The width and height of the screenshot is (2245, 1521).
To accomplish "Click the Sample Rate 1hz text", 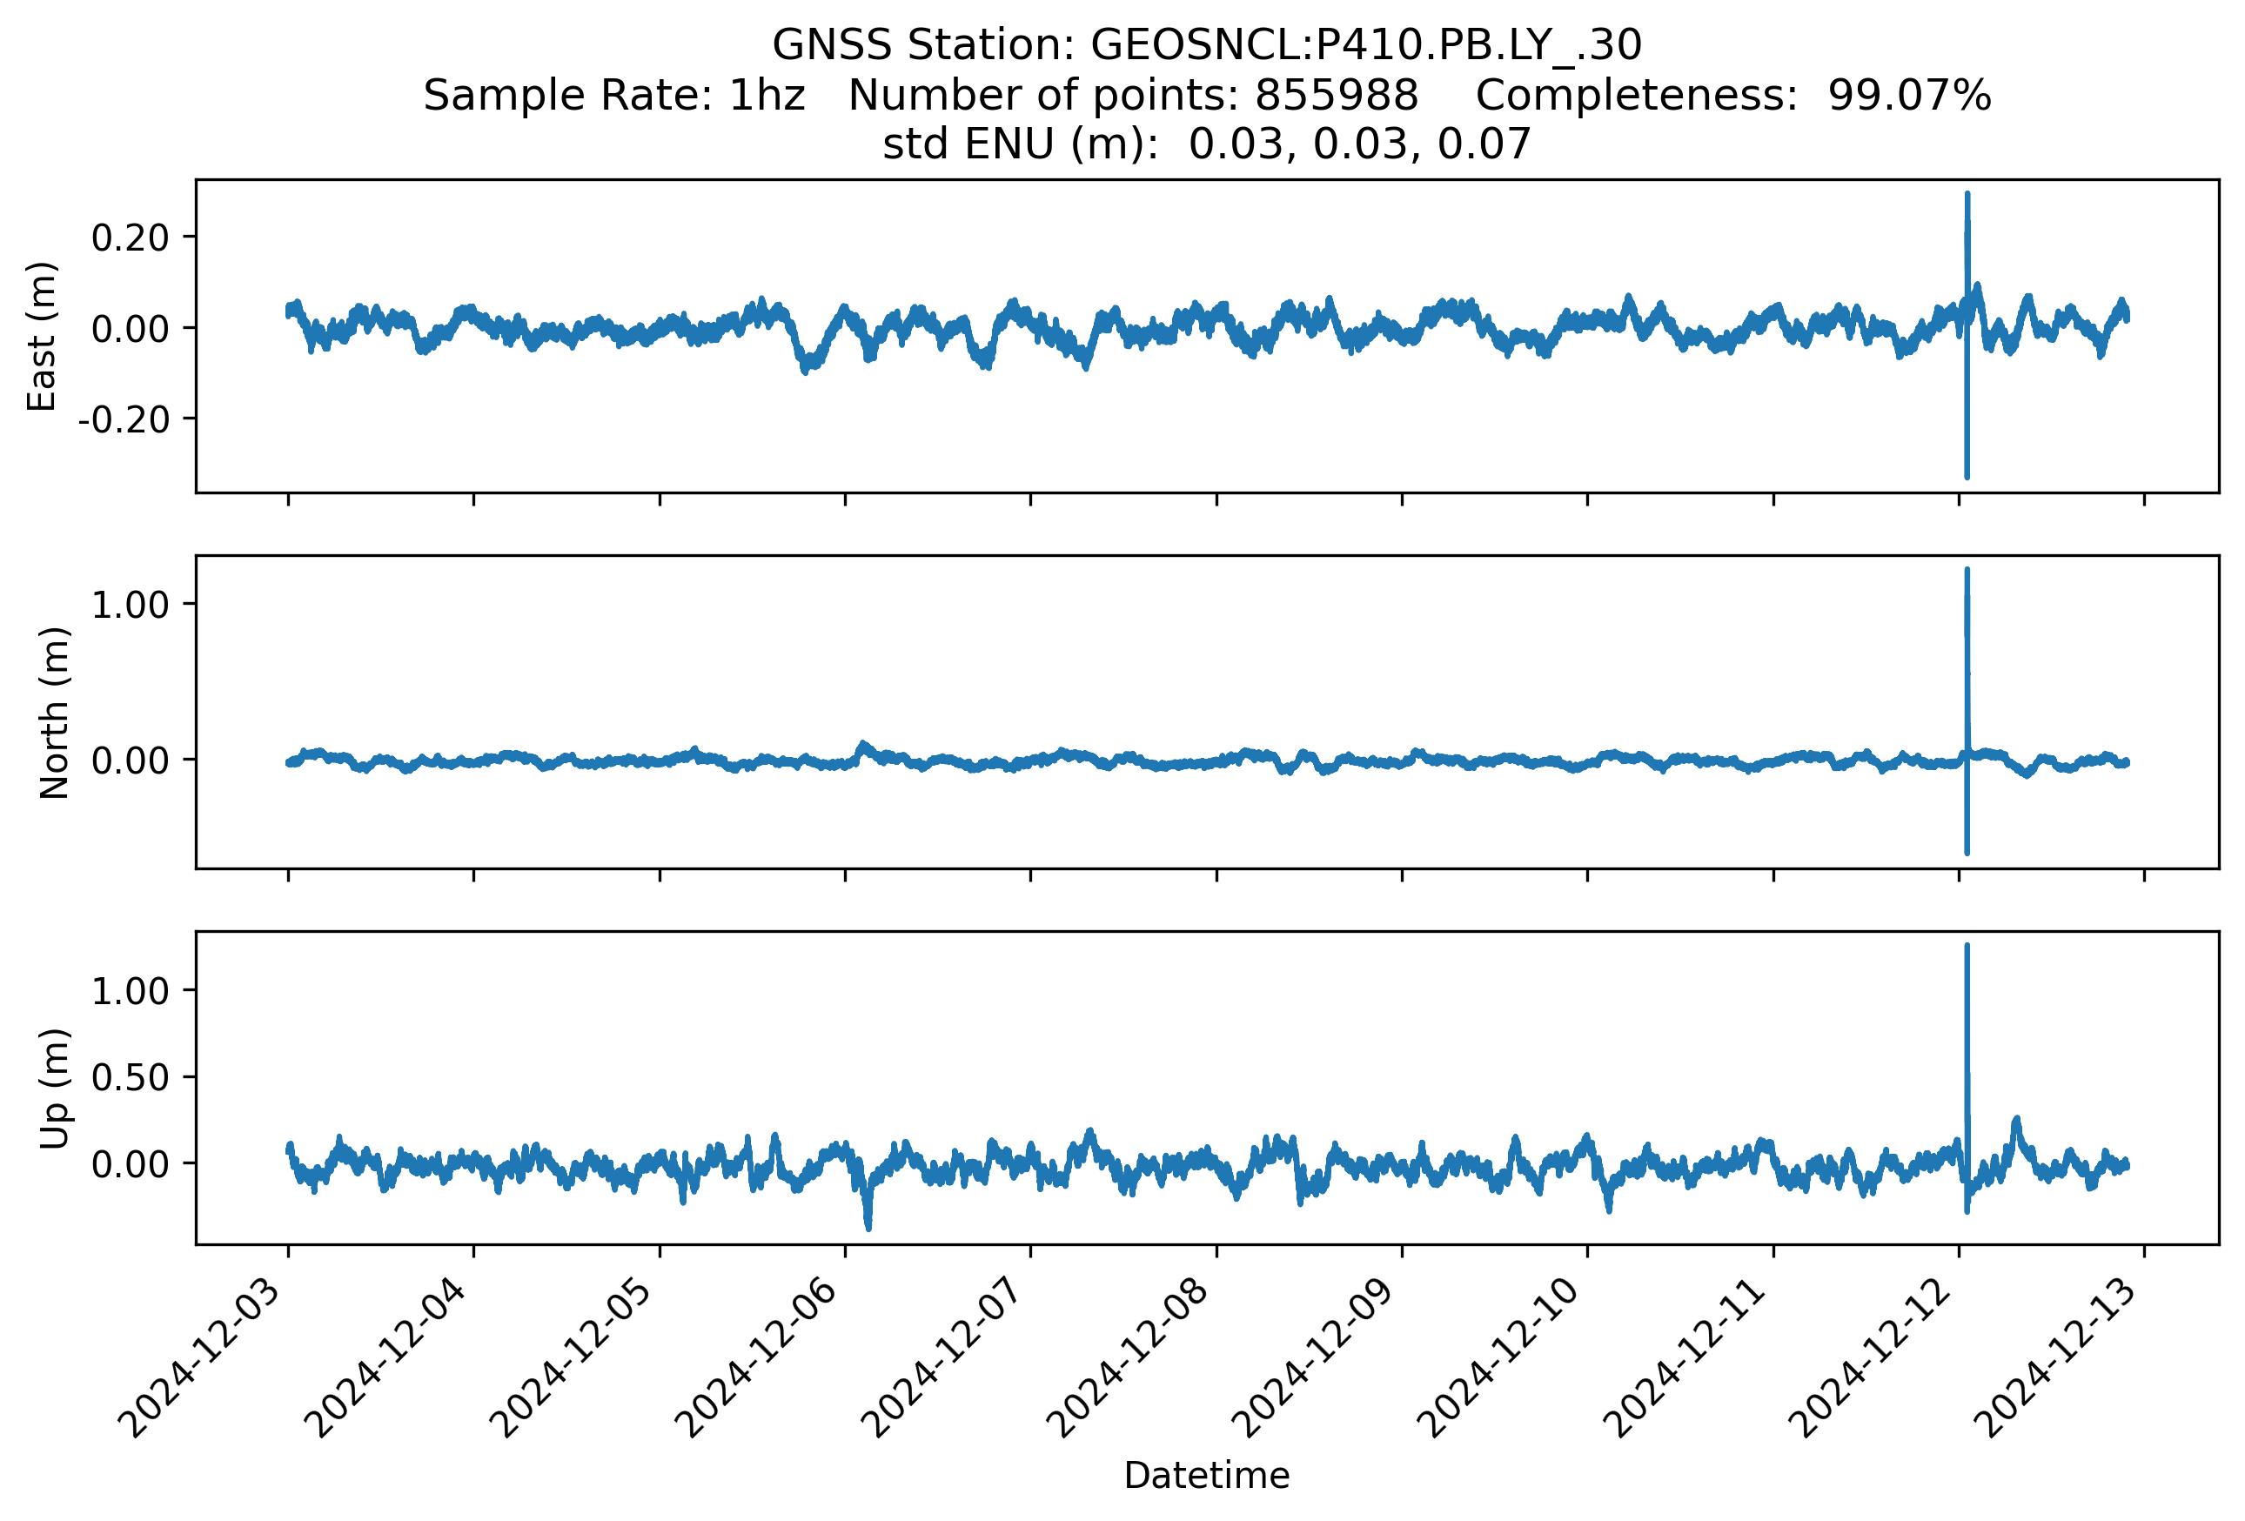I will [614, 96].
